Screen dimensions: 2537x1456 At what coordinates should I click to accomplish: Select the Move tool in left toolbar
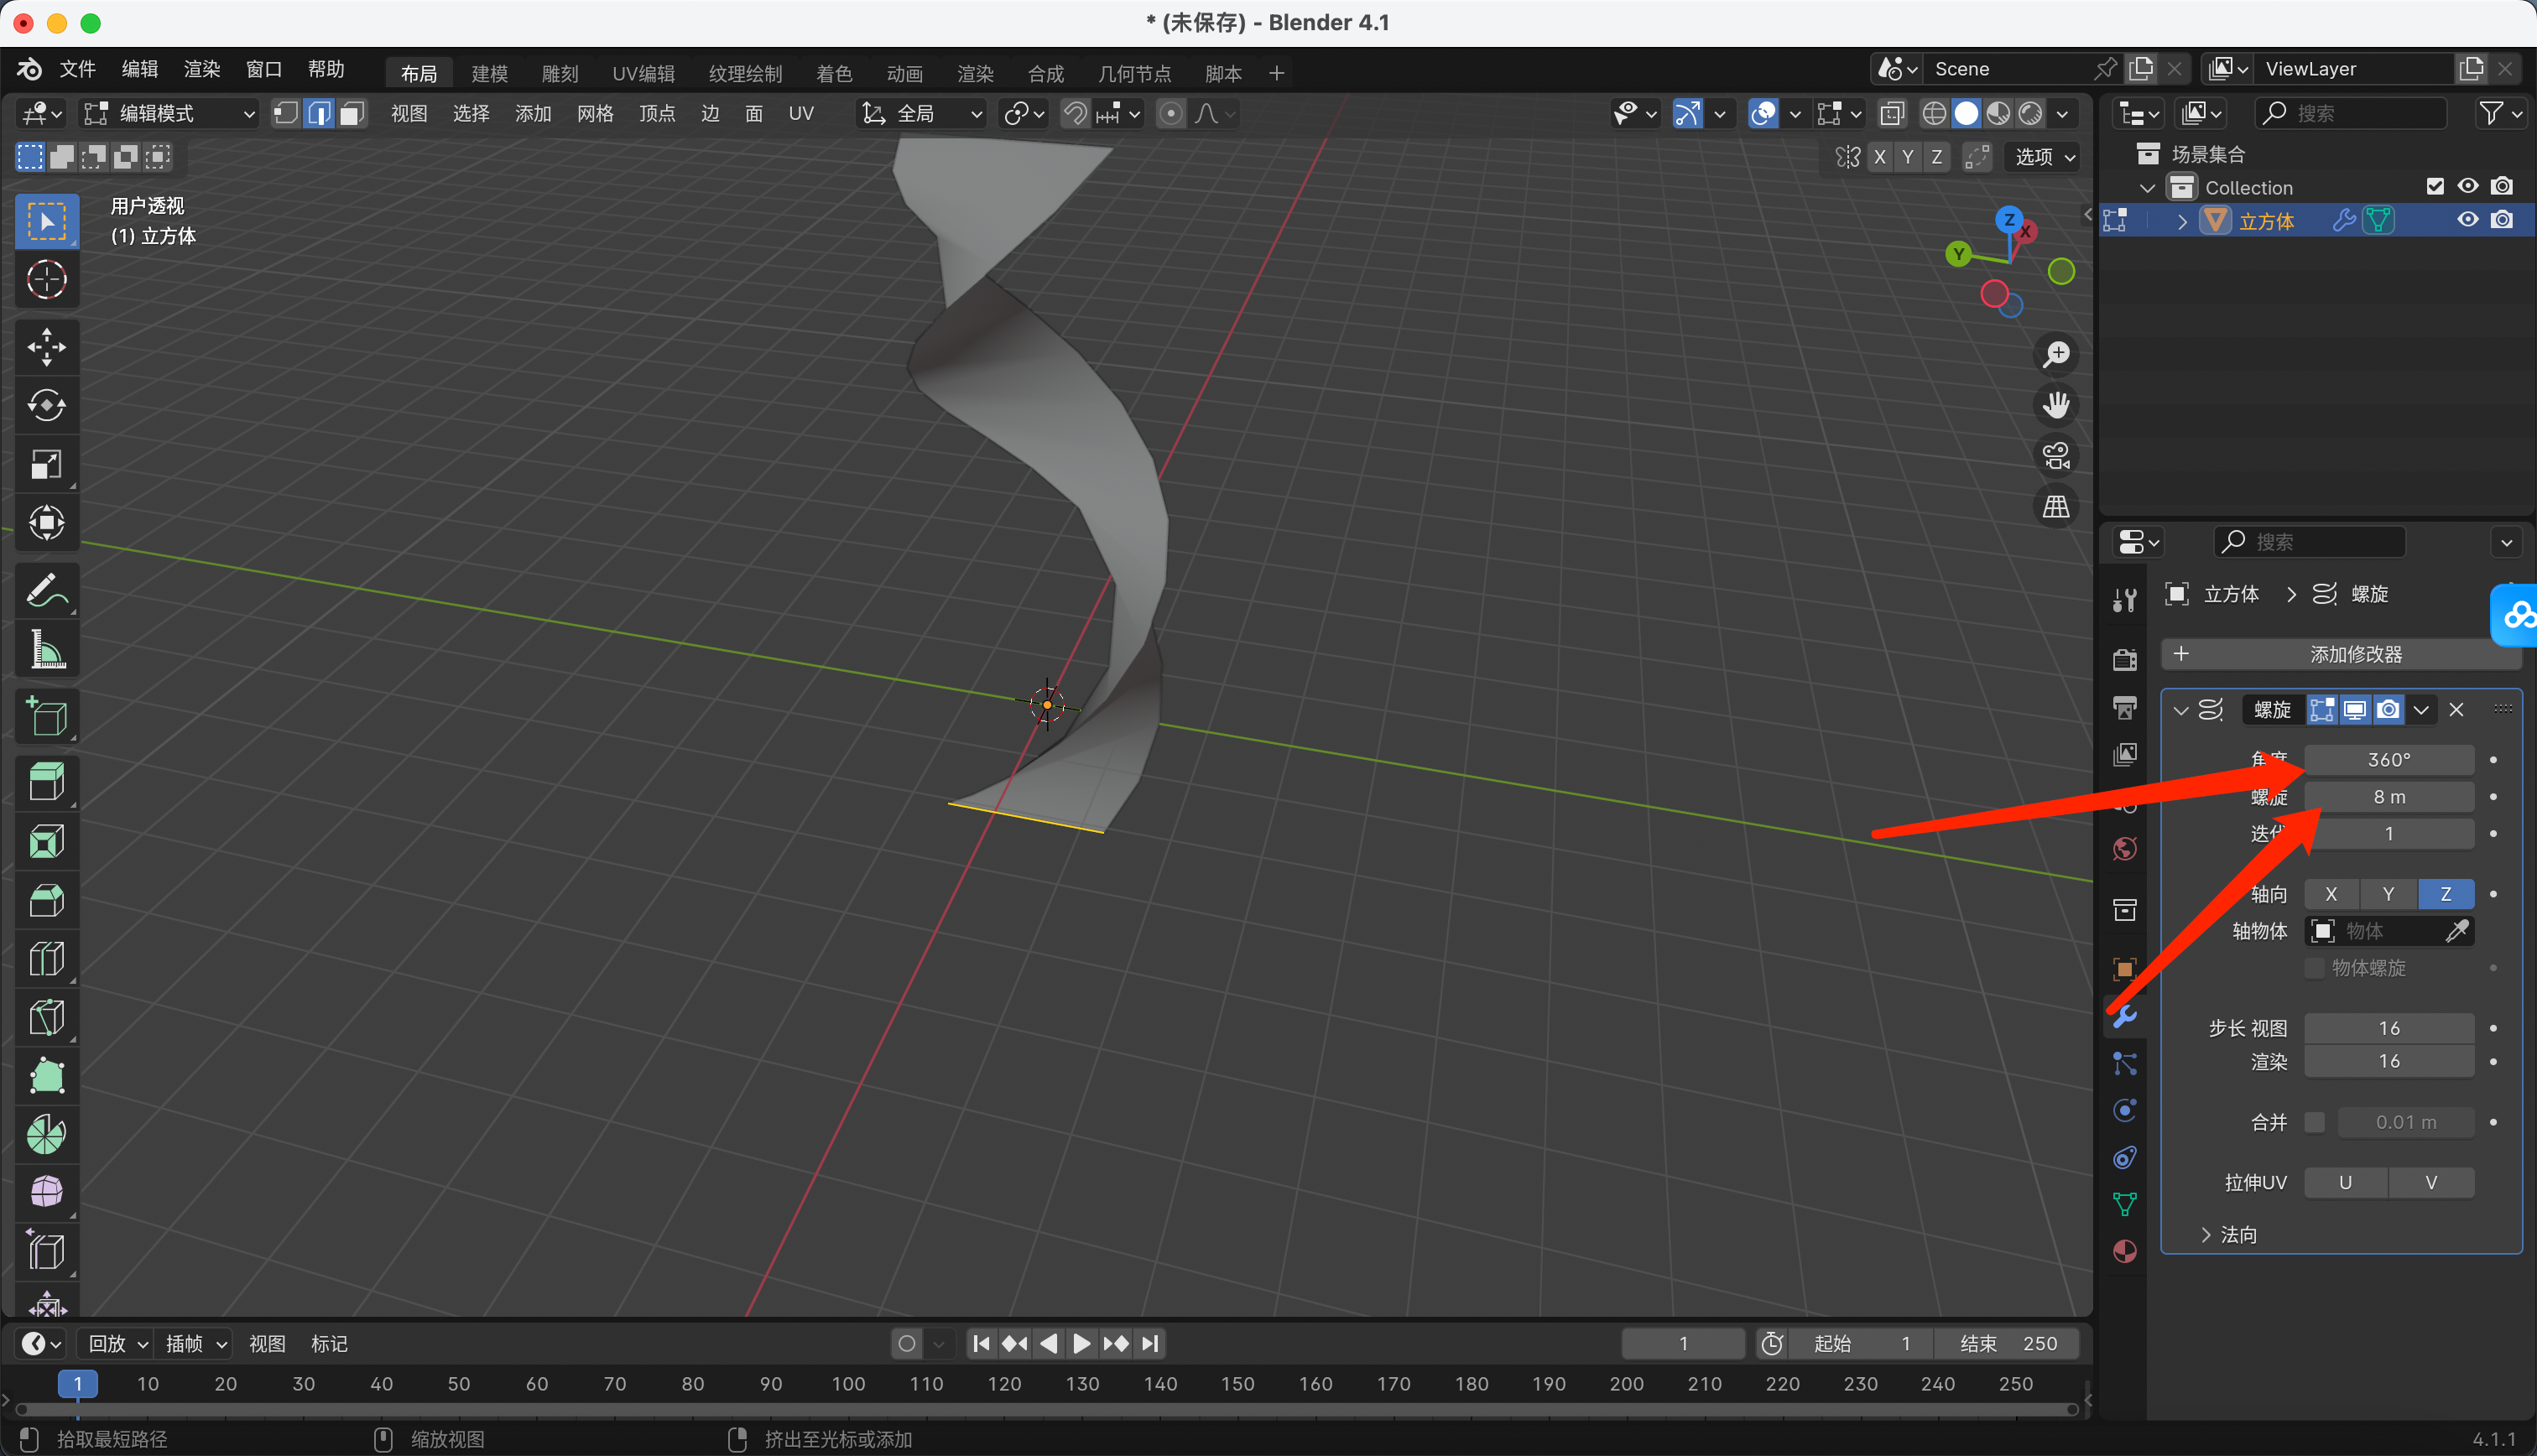[46, 347]
